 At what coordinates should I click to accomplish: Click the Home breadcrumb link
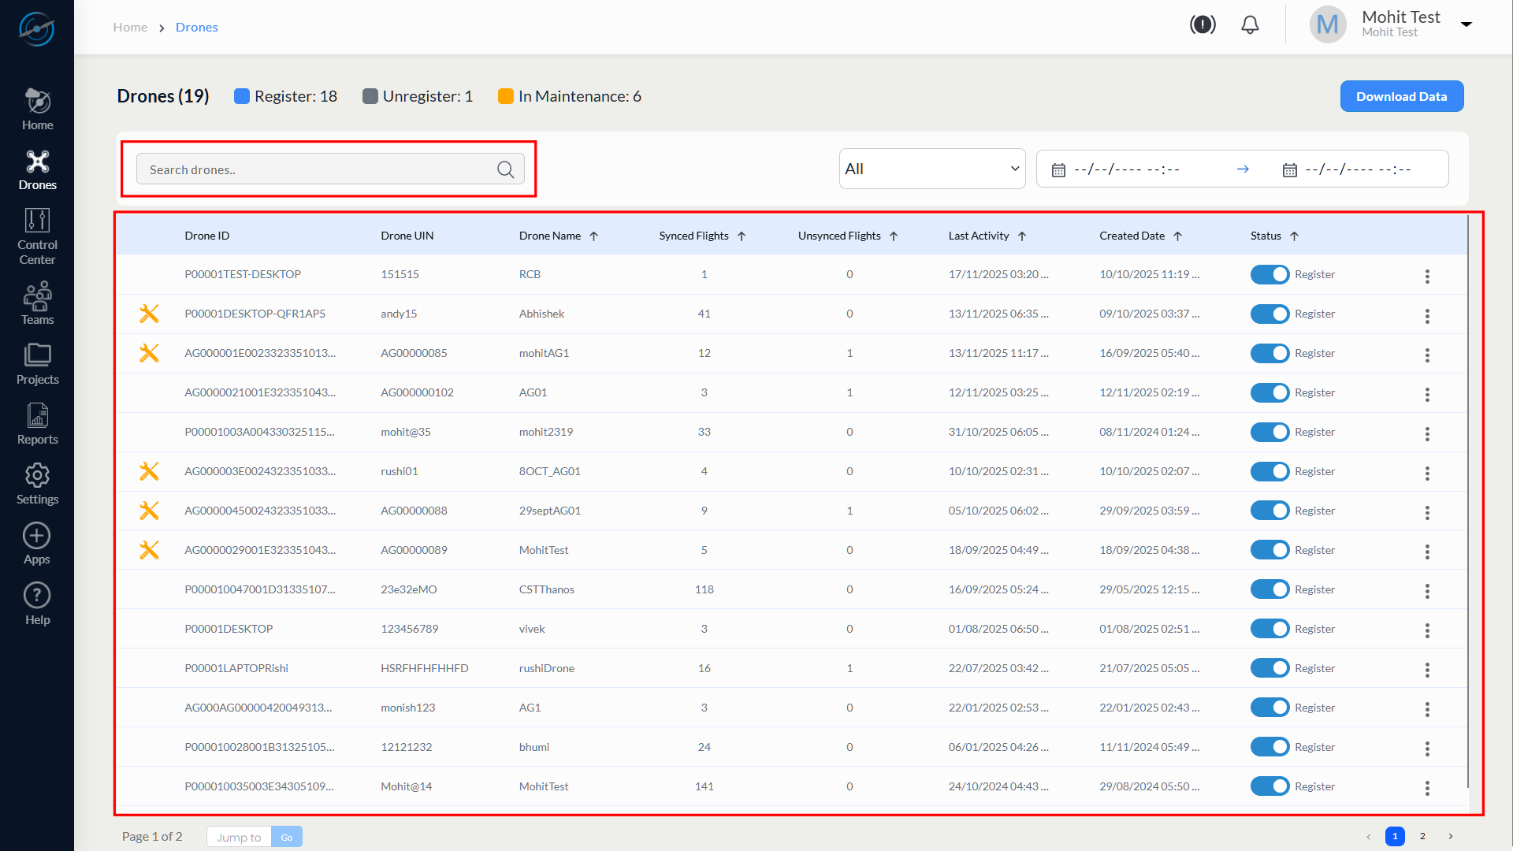coord(130,27)
